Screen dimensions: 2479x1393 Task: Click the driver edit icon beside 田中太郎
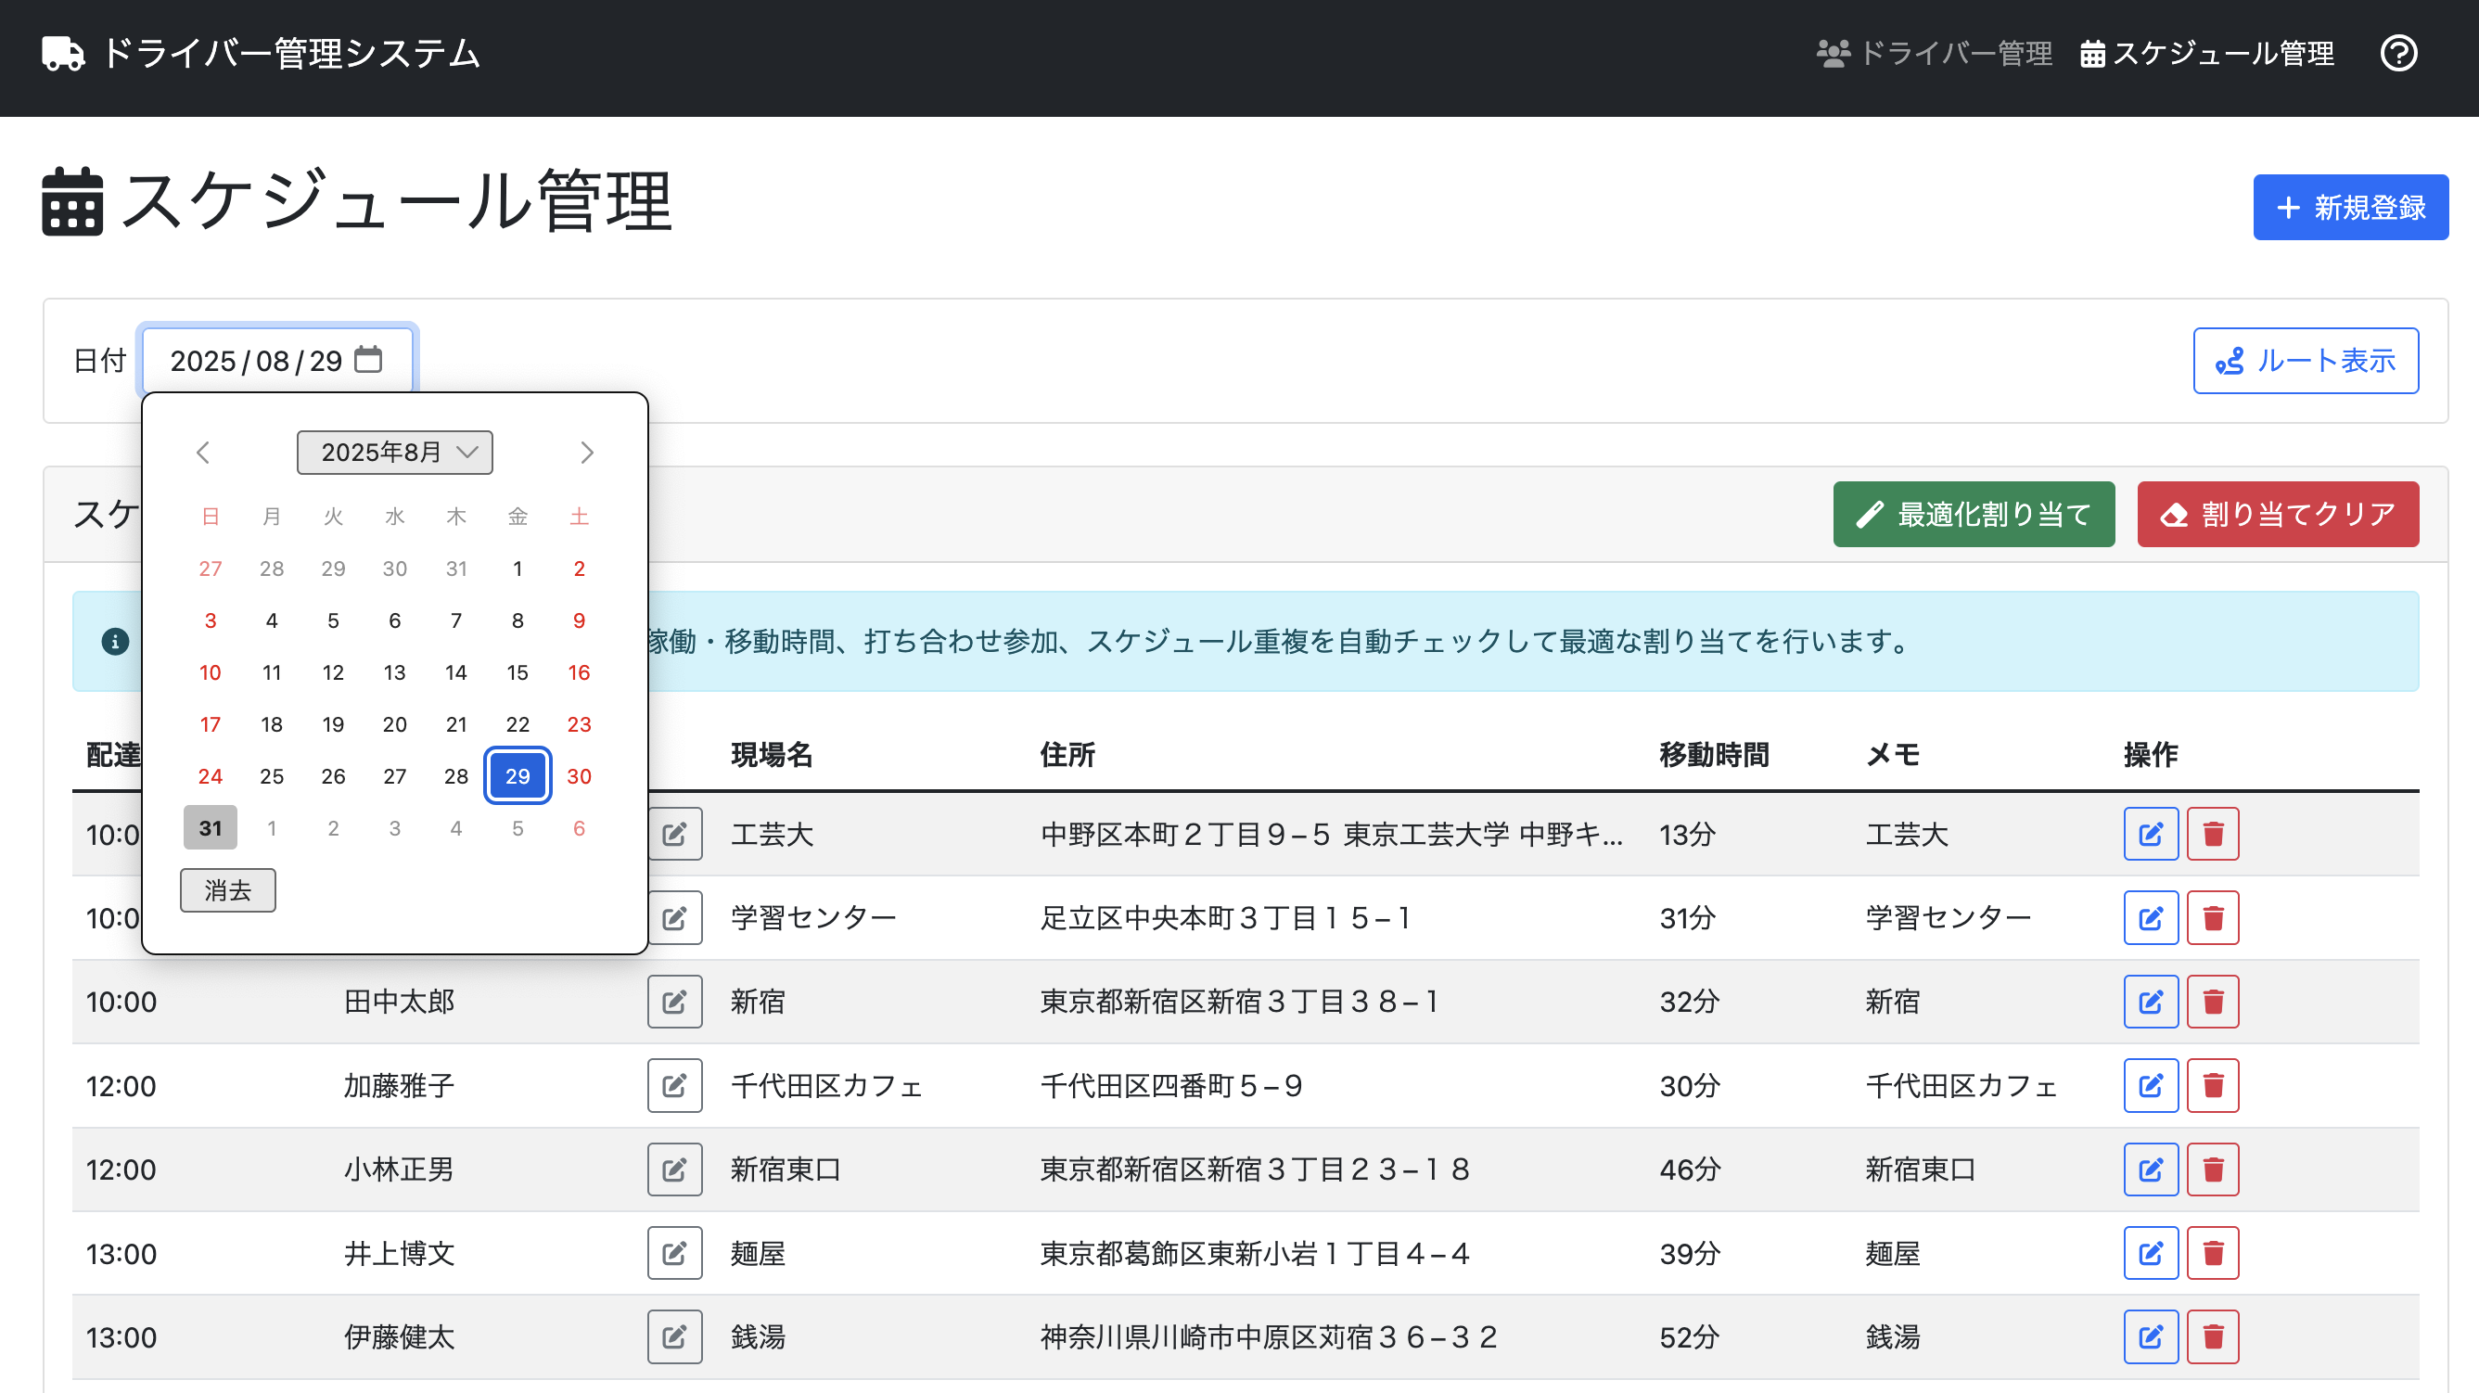coord(673,1002)
